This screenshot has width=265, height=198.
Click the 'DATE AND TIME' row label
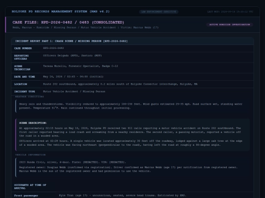click(25, 77)
